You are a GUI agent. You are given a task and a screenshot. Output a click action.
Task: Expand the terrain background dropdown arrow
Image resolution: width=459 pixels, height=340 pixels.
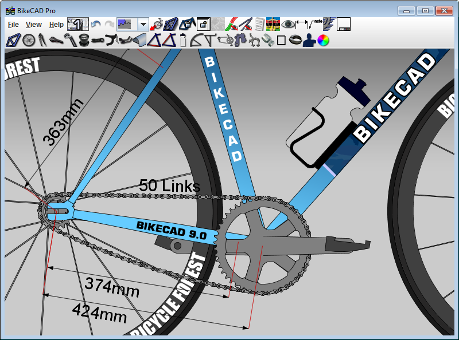pyautogui.click(x=143, y=25)
